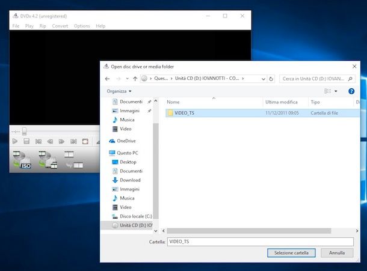The image size is (367, 271).
Task: Select Immagini under Questo PC
Action: [129, 189]
